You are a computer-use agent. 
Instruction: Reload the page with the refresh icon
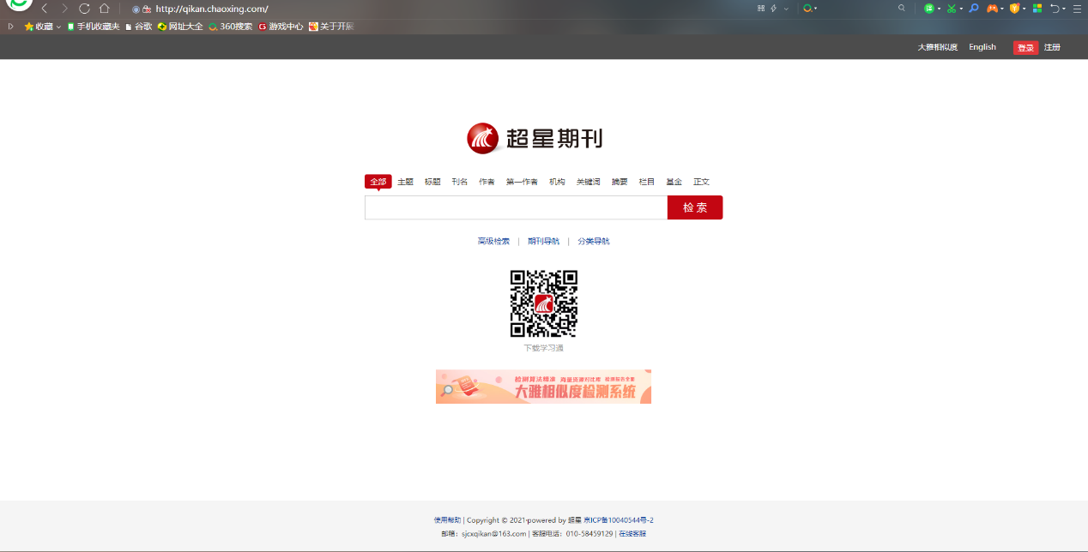(84, 9)
